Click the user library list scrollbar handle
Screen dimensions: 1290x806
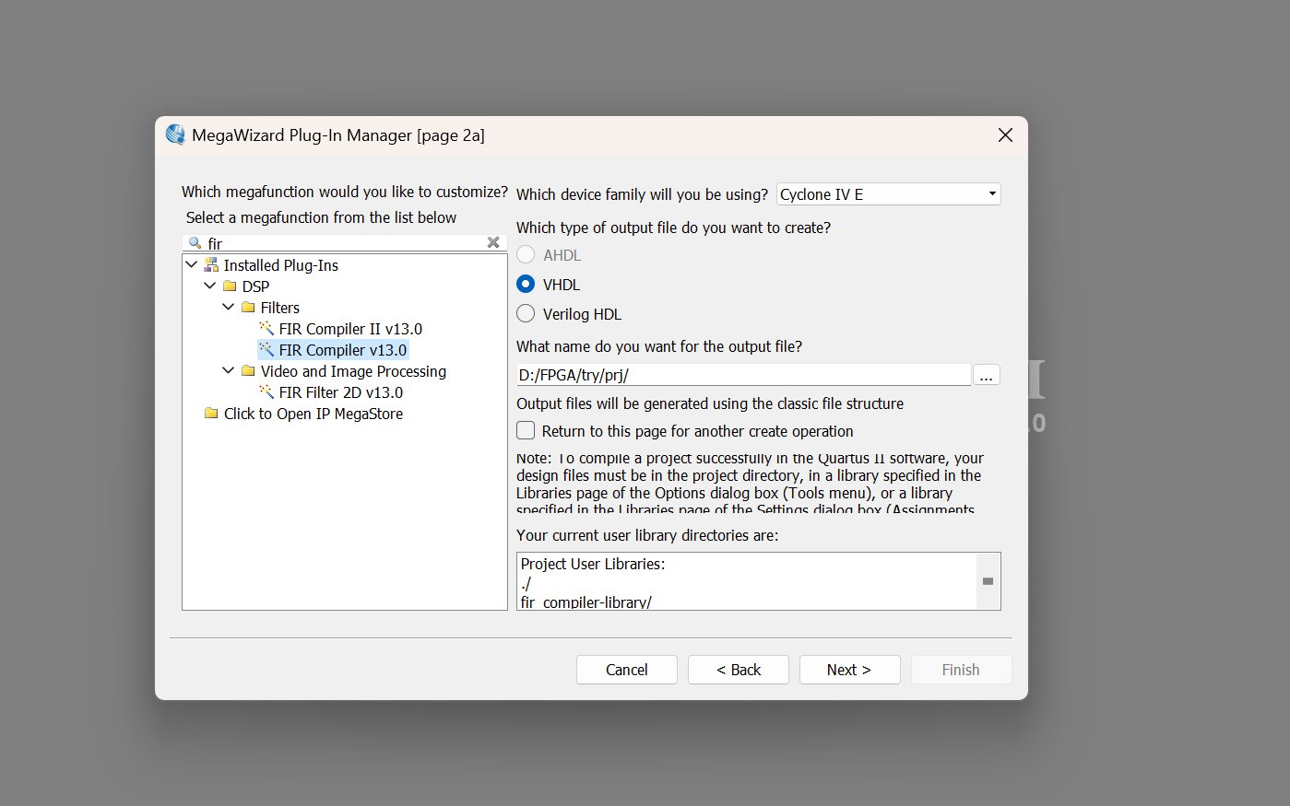point(988,581)
